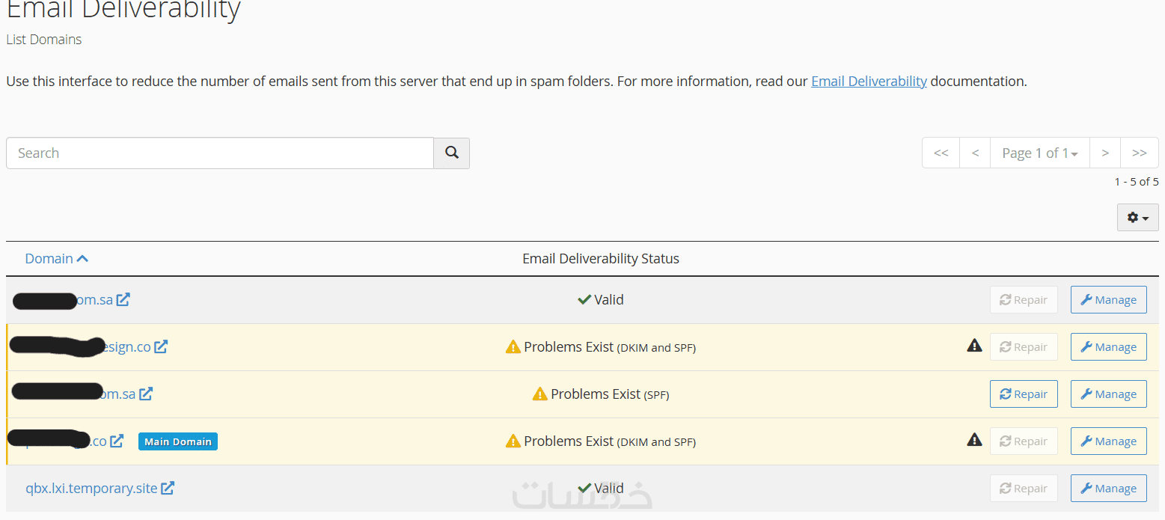Viewport: 1165px width, 520px height.
Task: Click into the Search domains field
Action: 220,153
